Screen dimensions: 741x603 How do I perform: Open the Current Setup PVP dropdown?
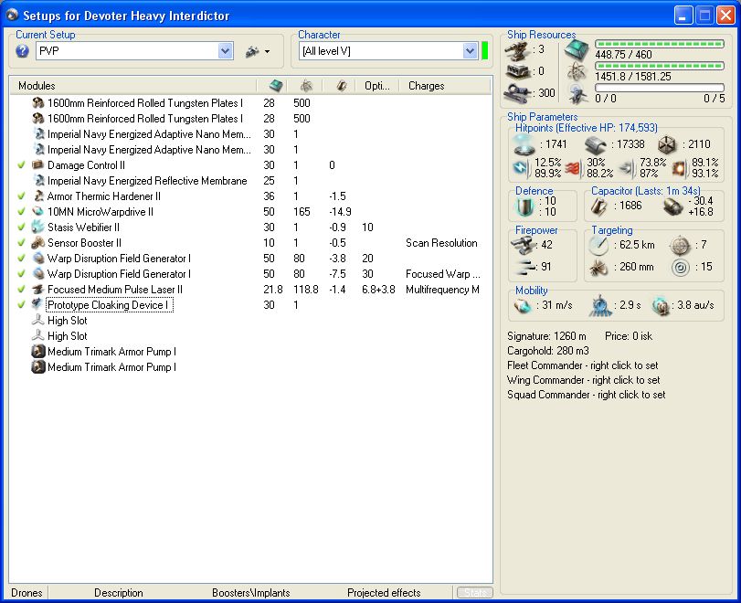pos(226,52)
